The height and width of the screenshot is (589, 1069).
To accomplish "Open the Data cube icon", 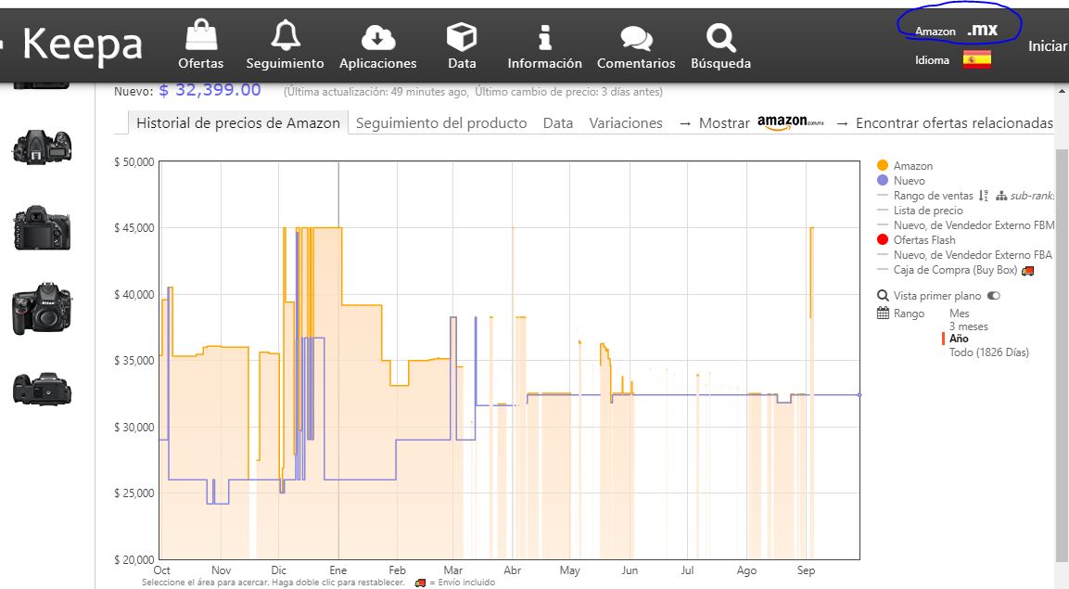I will pyautogui.click(x=462, y=37).
